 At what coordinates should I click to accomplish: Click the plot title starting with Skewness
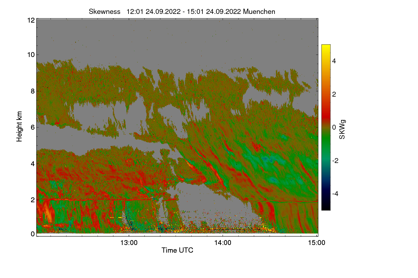(182, 11)
